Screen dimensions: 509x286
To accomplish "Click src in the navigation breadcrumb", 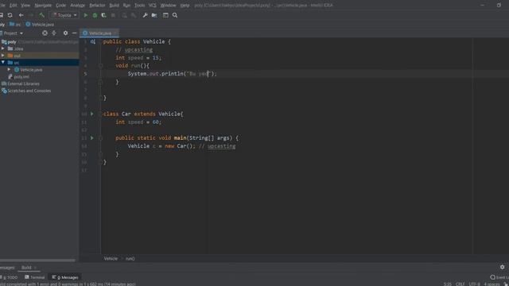I will (x=15, y=25).
